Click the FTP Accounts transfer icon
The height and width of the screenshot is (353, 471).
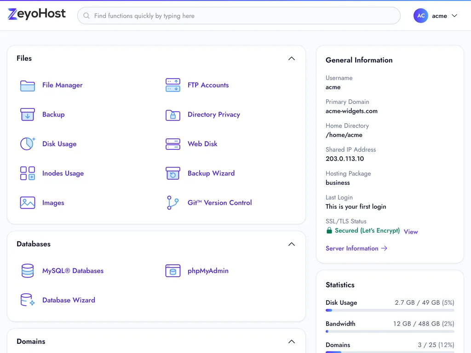(x=173, y=85)
